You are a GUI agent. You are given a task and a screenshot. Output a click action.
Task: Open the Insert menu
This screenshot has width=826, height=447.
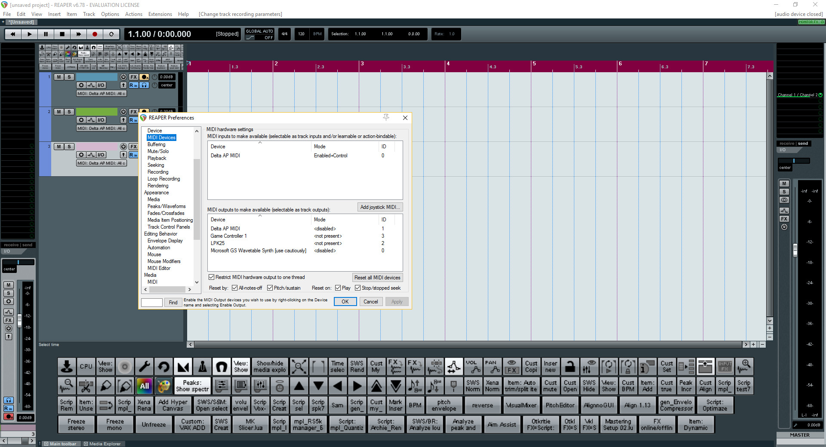click(54, 14)
